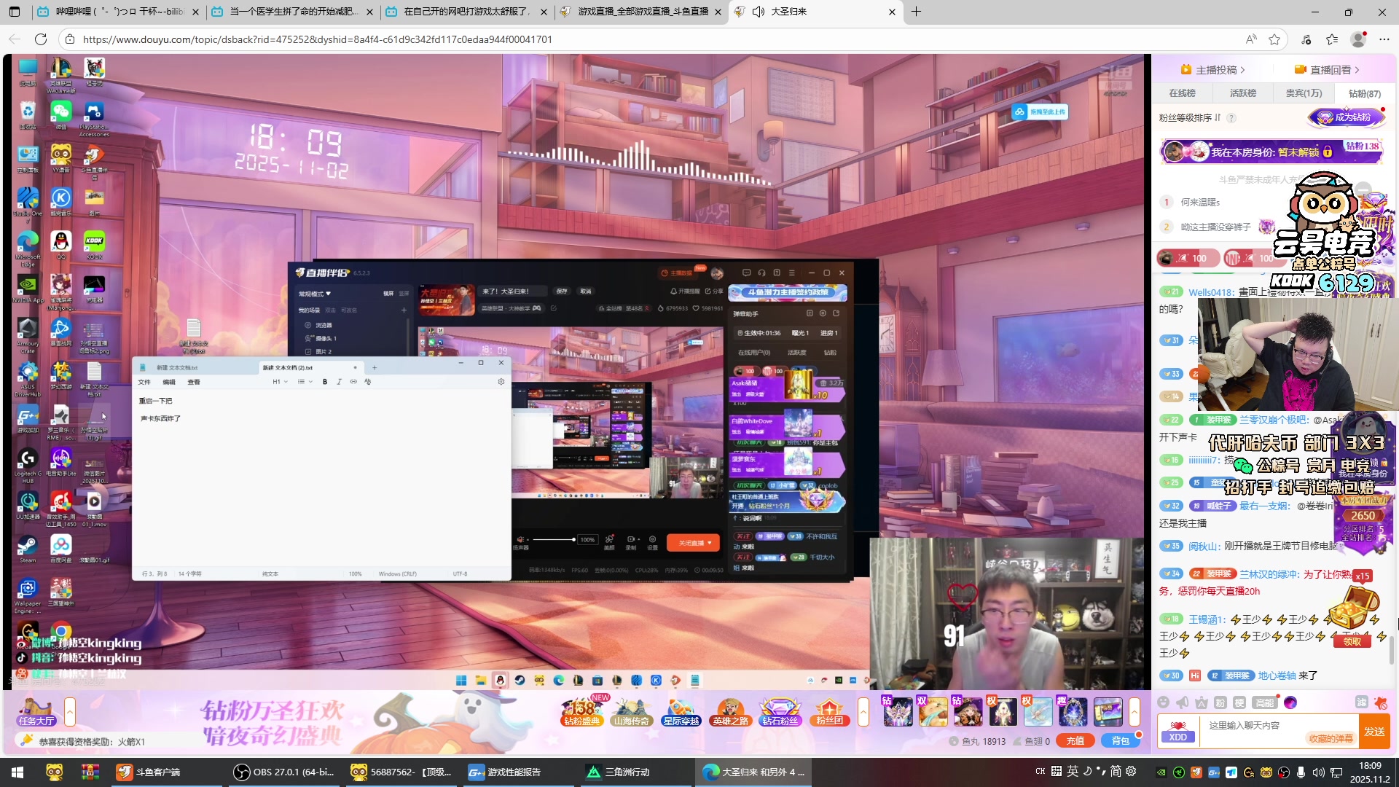The width and height of the screenshot is (1399, 787).
Task: Click the 充值 recharge button
Action: 1075,741
